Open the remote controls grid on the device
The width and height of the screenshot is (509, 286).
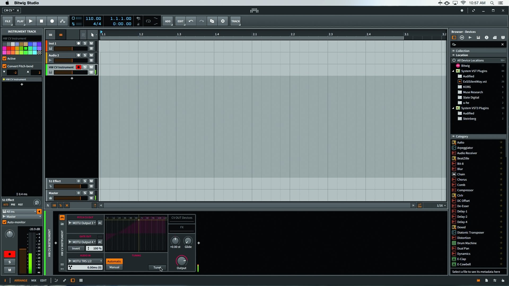62,264
